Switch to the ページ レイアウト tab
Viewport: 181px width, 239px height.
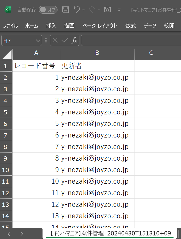coord(100,26)
